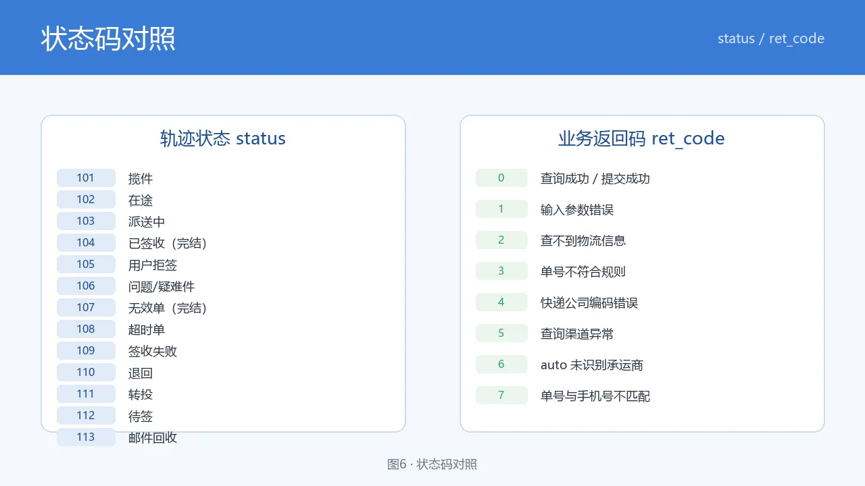Image resolution: width=865 pixels, height=486 pixels.
Task: Select status code badge 102
Action: (x=86, y=200)
